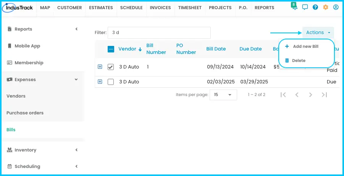
Task: Open the Actions dropdown button
Action: pyautogui.click(x=318, y=33)
